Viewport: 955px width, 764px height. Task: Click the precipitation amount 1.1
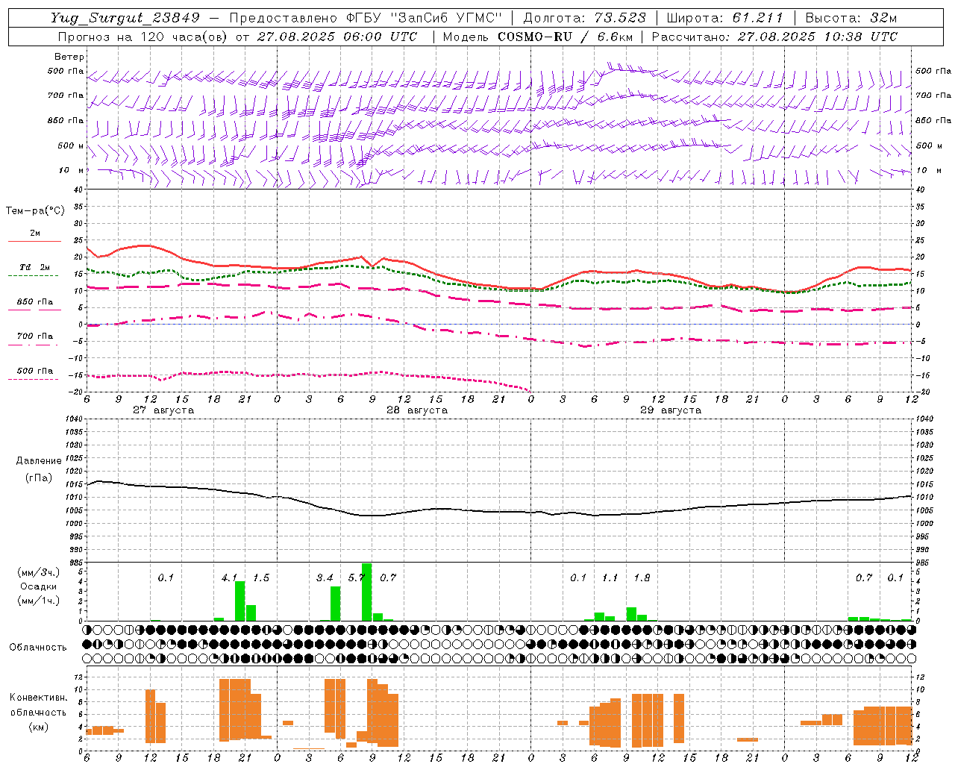click(610, 578)
